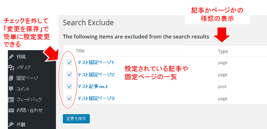
Task: Open the テスト固定ページ3 link
Action: click(96, 98)
